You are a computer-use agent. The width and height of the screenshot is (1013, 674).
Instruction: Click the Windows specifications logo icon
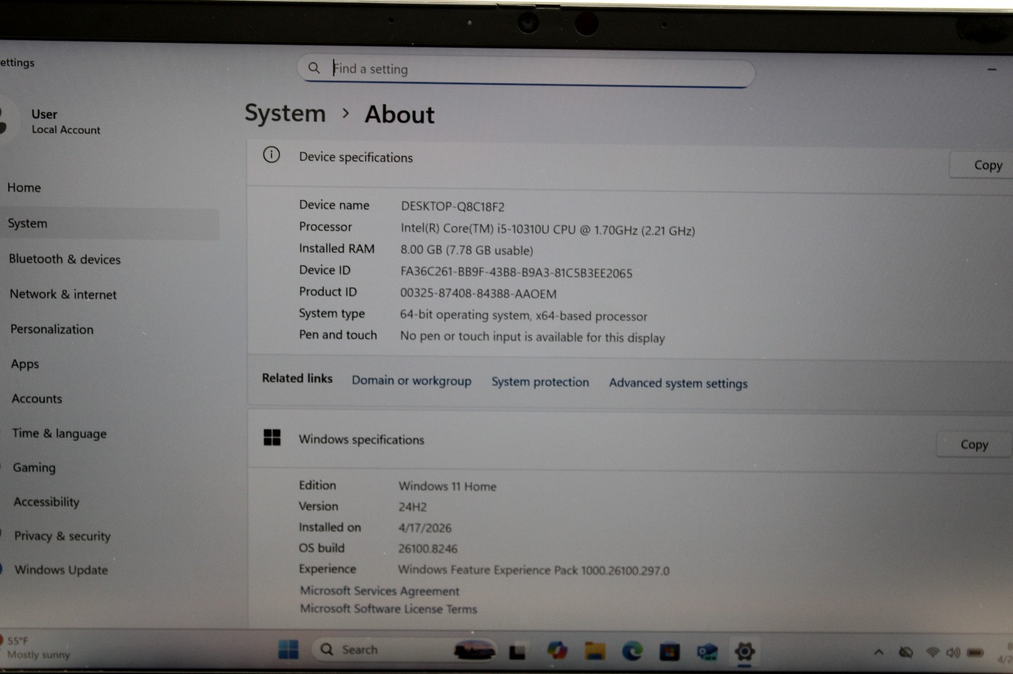click(x=272, y=437)
